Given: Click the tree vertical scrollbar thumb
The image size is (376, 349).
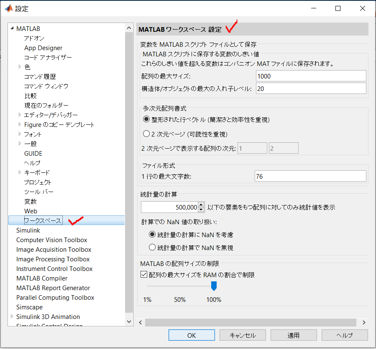Looking at the screenshot, I should click(x=129, y=172).
